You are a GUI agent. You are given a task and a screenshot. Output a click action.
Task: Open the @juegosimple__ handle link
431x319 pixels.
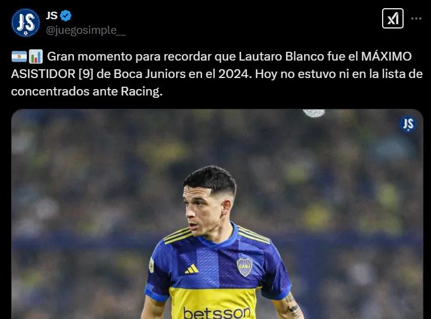(86, 30)
